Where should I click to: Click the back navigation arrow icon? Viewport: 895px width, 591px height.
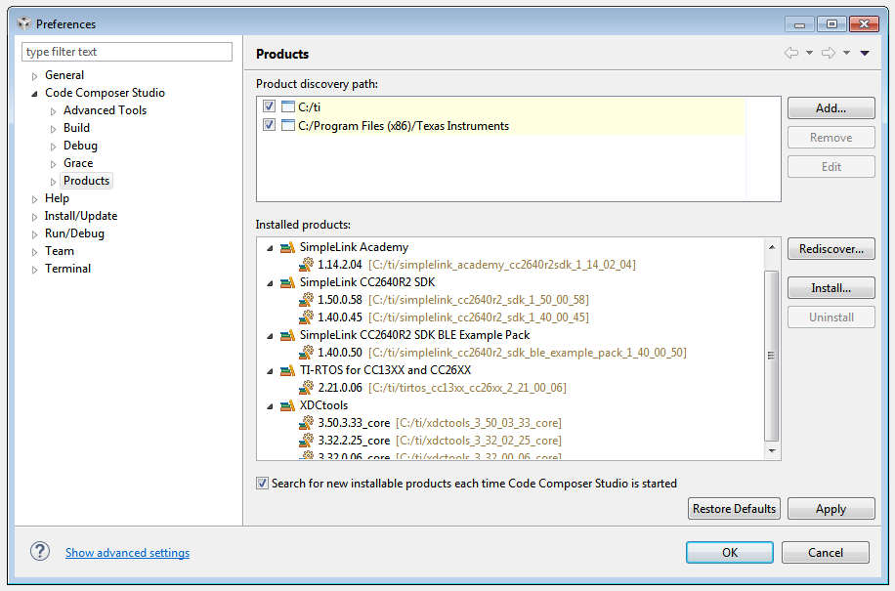791,54
